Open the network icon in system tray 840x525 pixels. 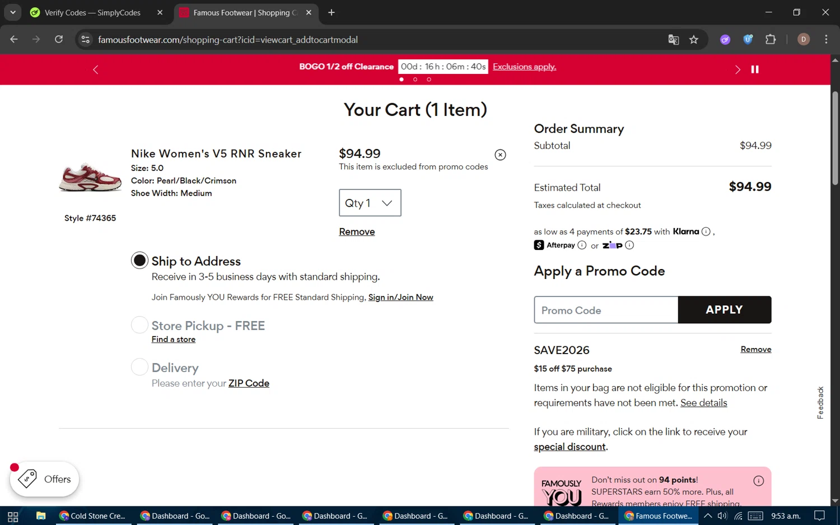click(739, 516)
